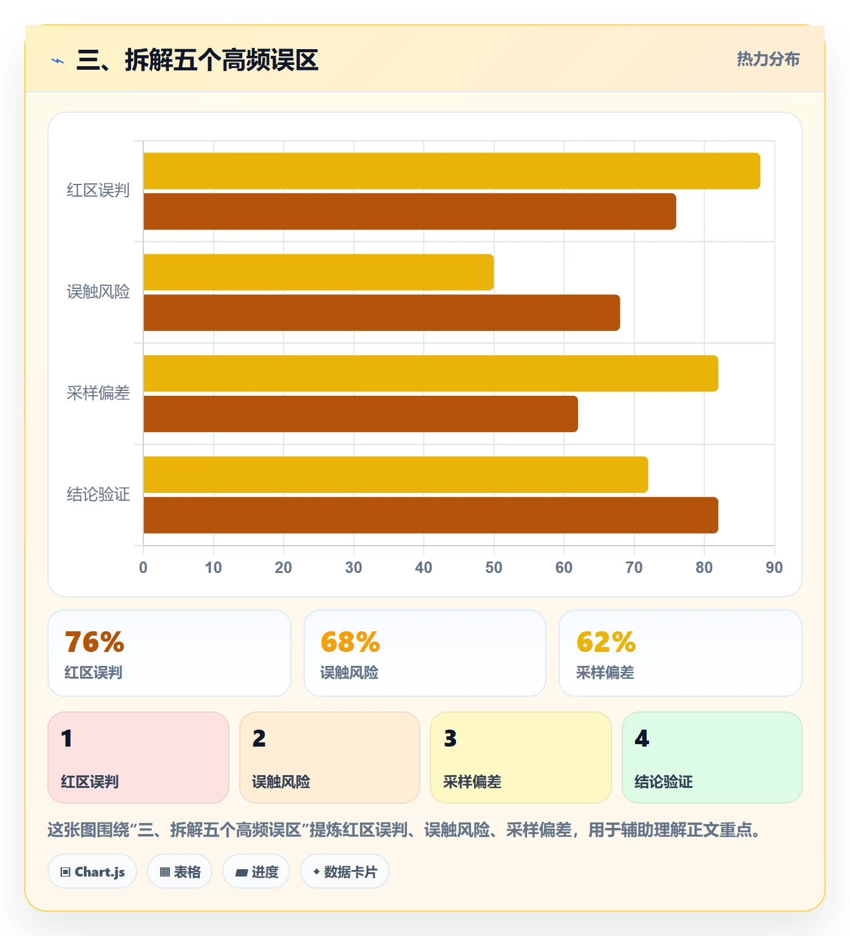Click the heading 三、拆解五个高频误区
Viewport: 850px width, 936px height.
pyautogui.click(x=197, y=60)
